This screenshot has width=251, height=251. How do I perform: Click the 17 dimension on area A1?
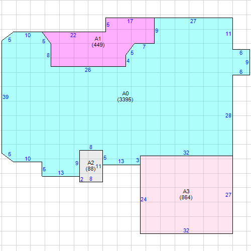130,21
